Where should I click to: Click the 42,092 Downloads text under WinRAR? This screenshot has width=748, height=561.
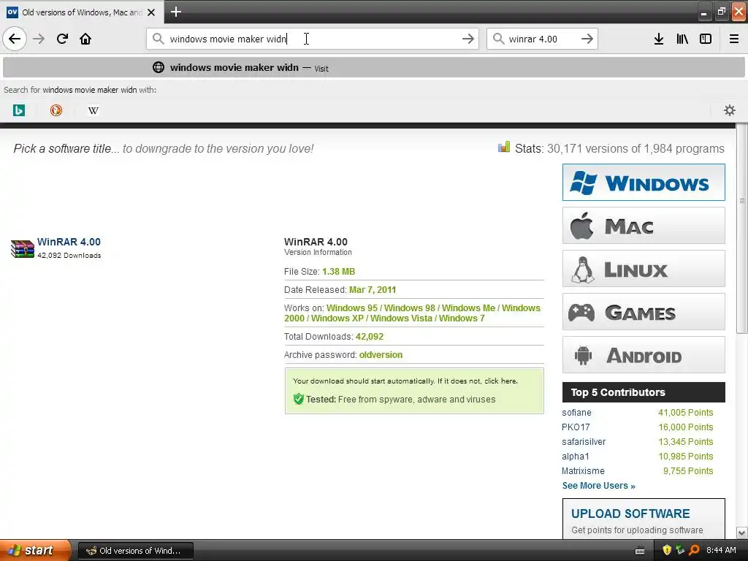[69, 255]
